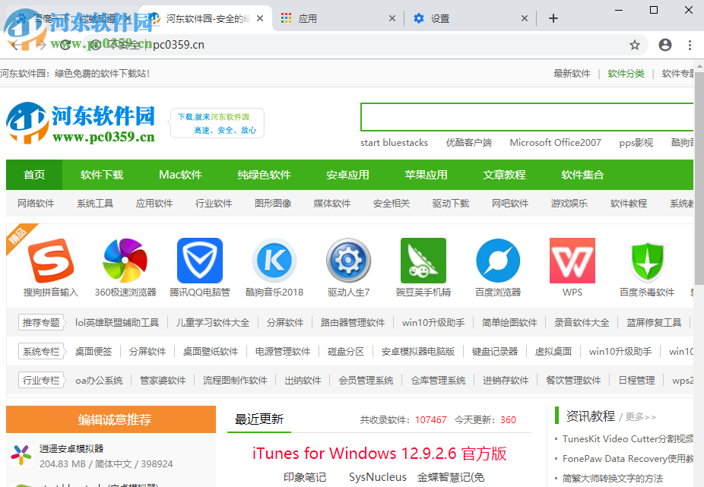
Task: Open the 文章教程 navigation item
Action: tap(504, 175)
